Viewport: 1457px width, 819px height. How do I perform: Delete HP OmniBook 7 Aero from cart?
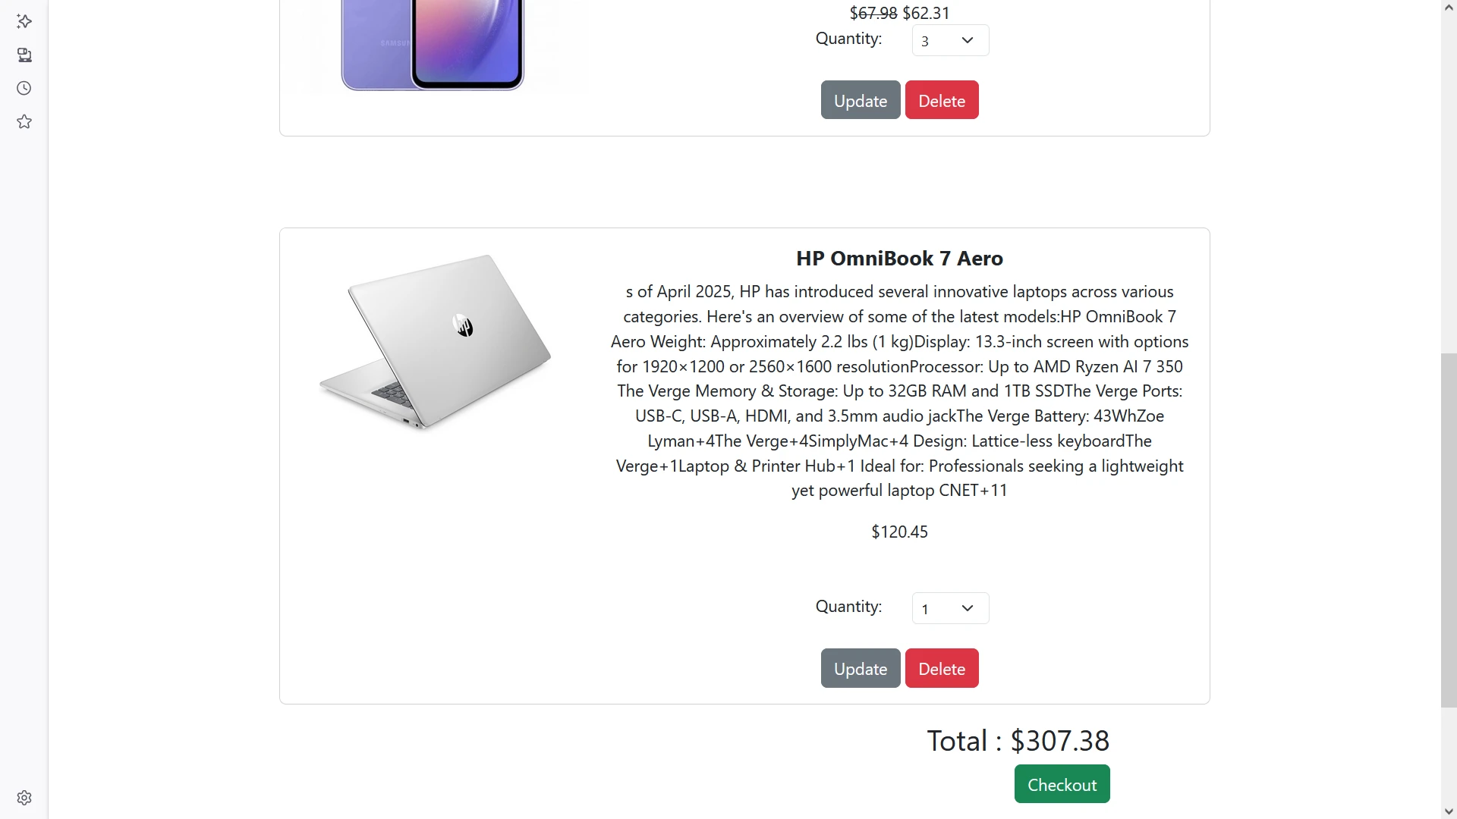(x=941, y=668)
